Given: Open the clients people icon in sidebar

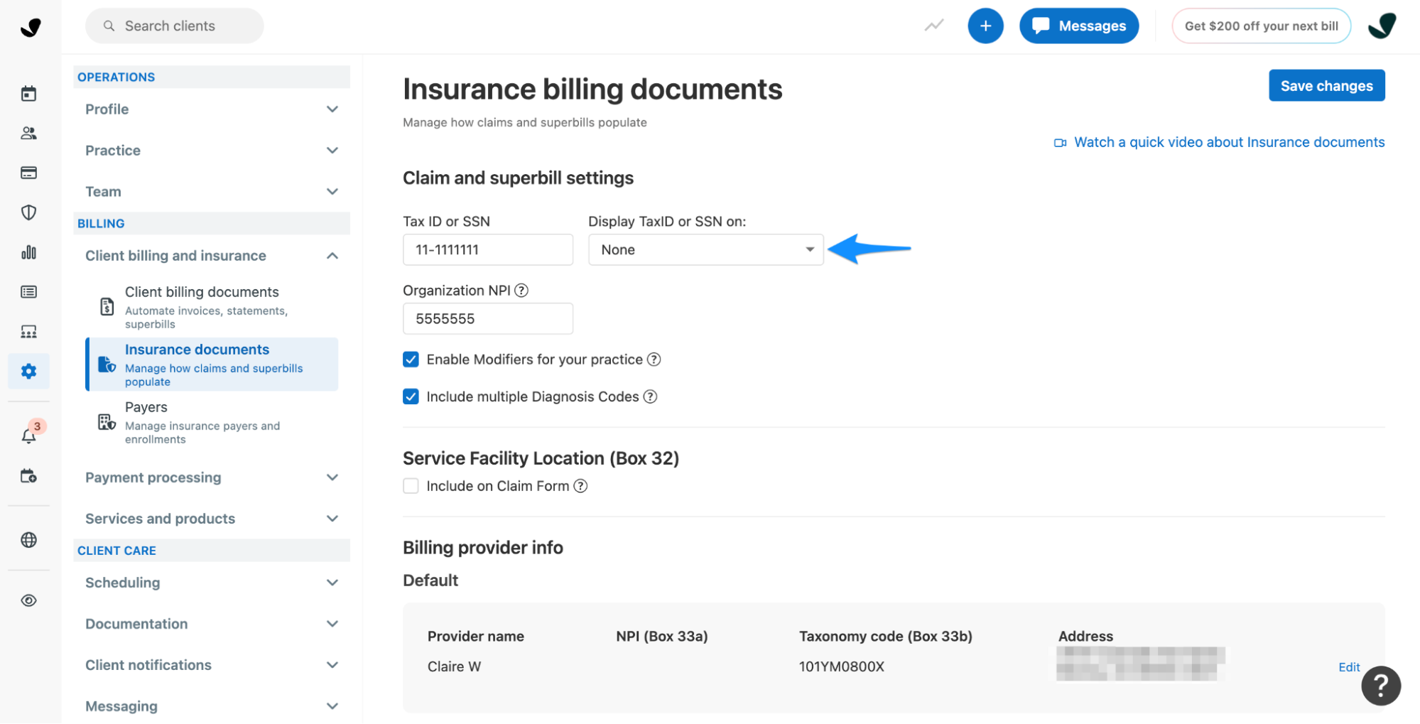Looking at the screenshot, I should point(28,134).
